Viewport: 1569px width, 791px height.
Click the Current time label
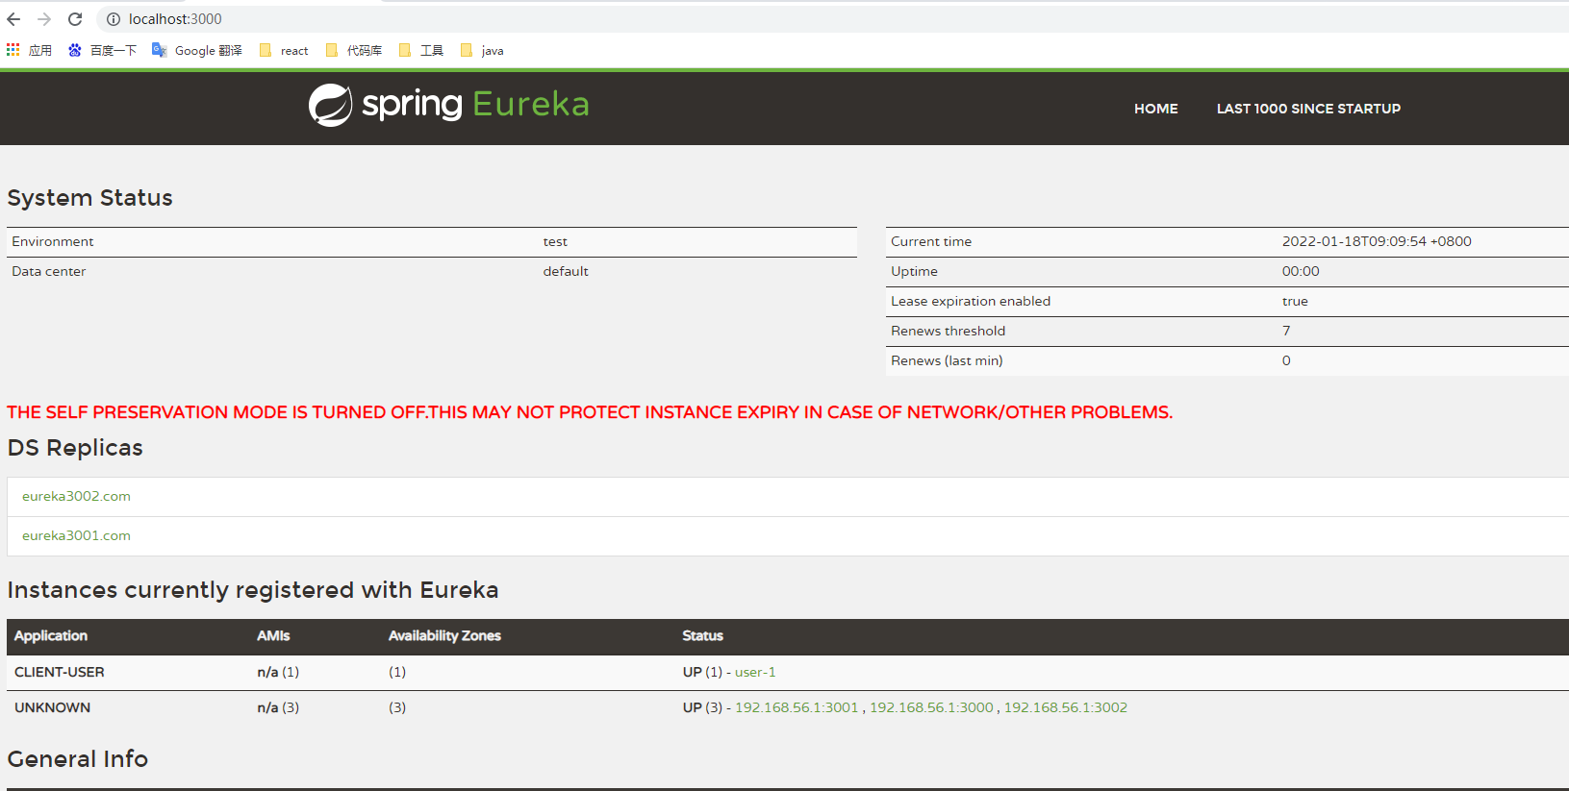(931, 241)
